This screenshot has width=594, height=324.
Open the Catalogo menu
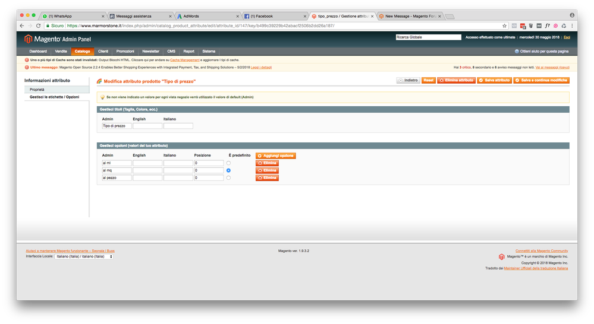click(82, 52)
